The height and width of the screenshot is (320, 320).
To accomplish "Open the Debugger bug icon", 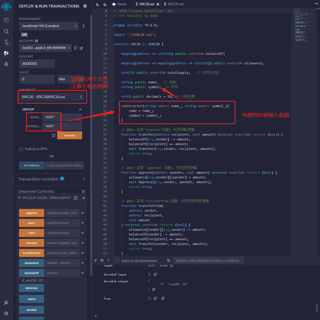I will [6, 64].
